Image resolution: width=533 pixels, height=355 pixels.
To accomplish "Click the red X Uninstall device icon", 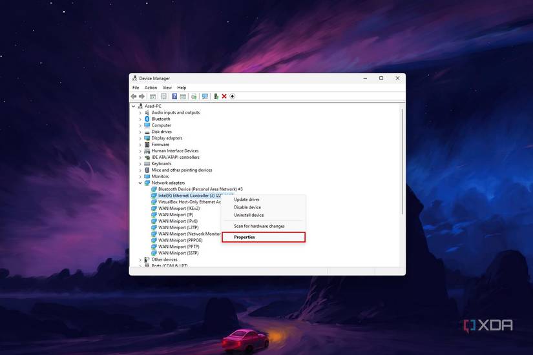I will pos(224,96).
